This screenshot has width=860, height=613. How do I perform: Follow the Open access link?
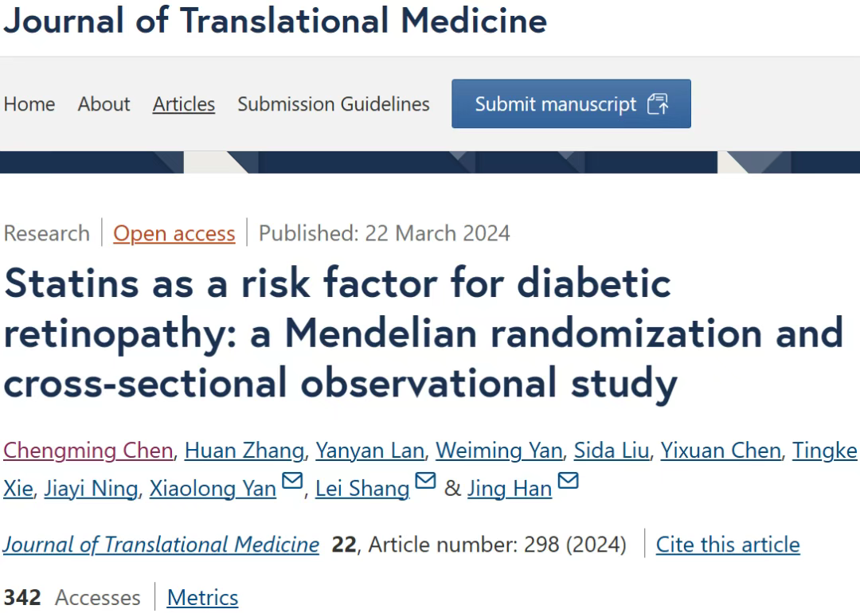[x=174, y=233]
